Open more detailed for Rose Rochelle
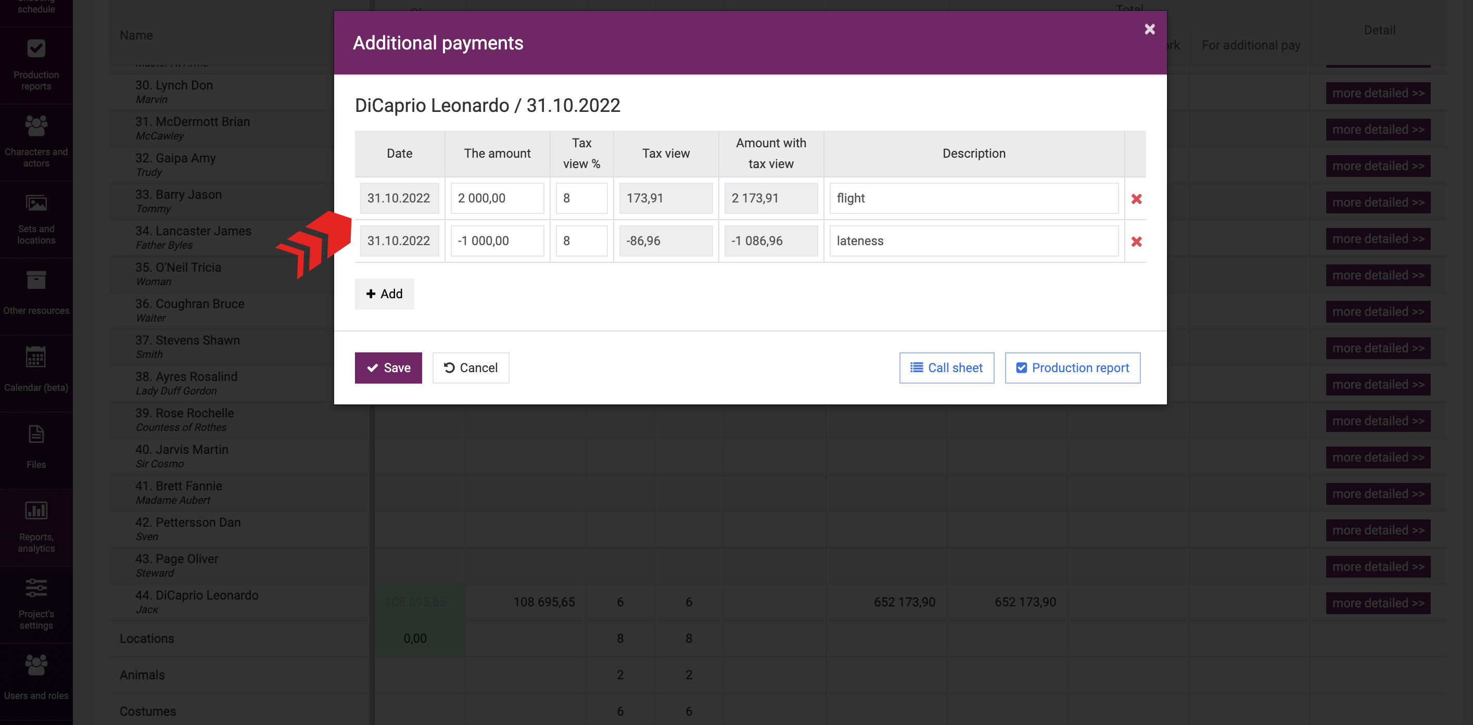Viewport: 1473px width, 725px height. coord(1378,422)
